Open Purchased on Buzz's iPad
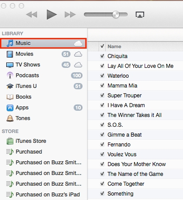 point(43,195)
